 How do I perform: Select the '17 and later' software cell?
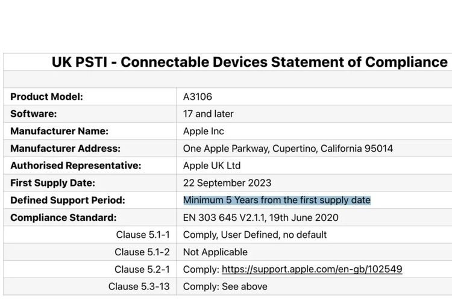[208, 114]
